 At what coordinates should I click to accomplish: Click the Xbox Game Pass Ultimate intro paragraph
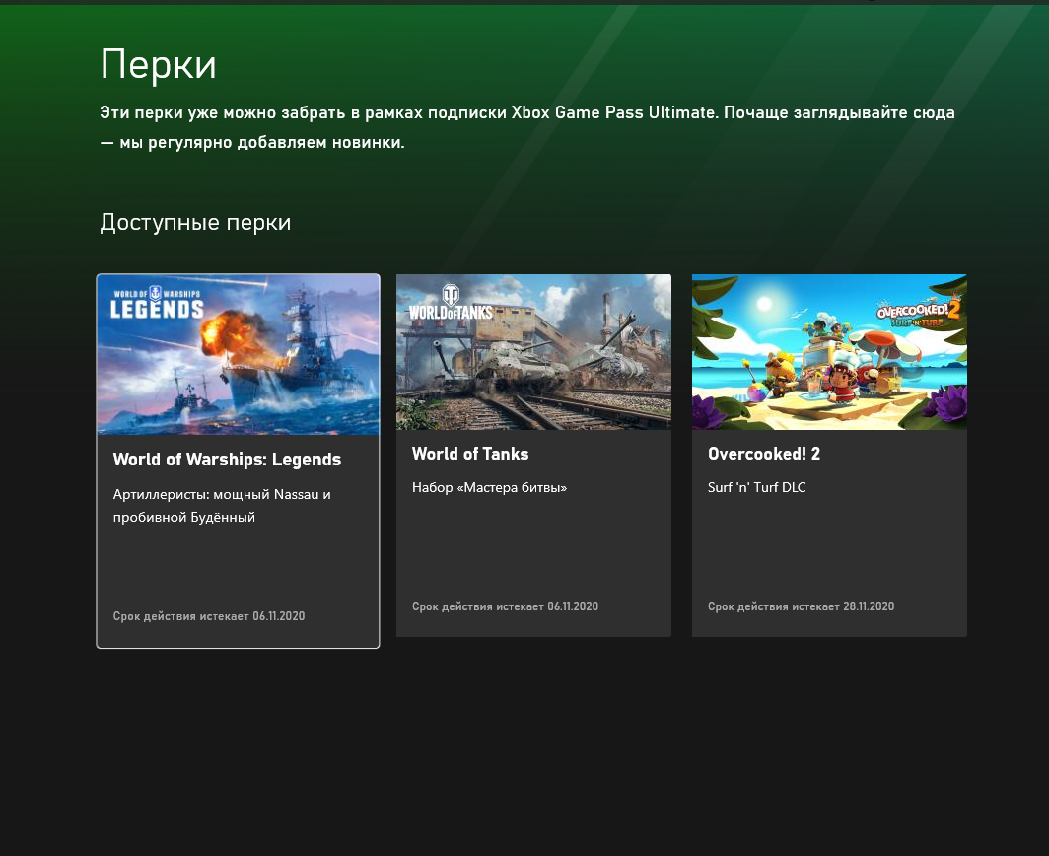527,127
